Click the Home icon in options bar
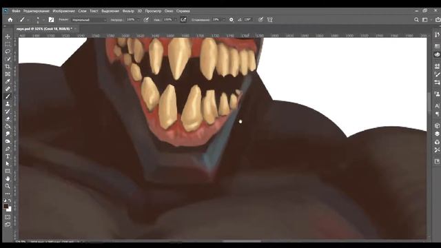The height and width of the screenshot is (248, 441). [10, 20]
